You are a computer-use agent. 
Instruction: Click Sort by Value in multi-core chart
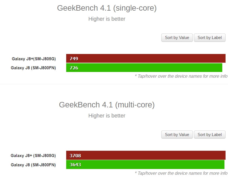click(x=177, y=134)
